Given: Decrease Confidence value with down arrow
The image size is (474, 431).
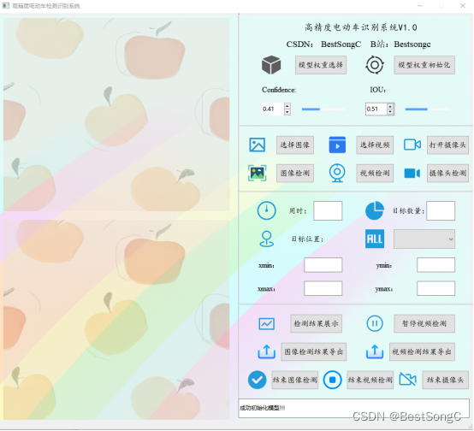Looking at the screenshot, I should point(287,112).
